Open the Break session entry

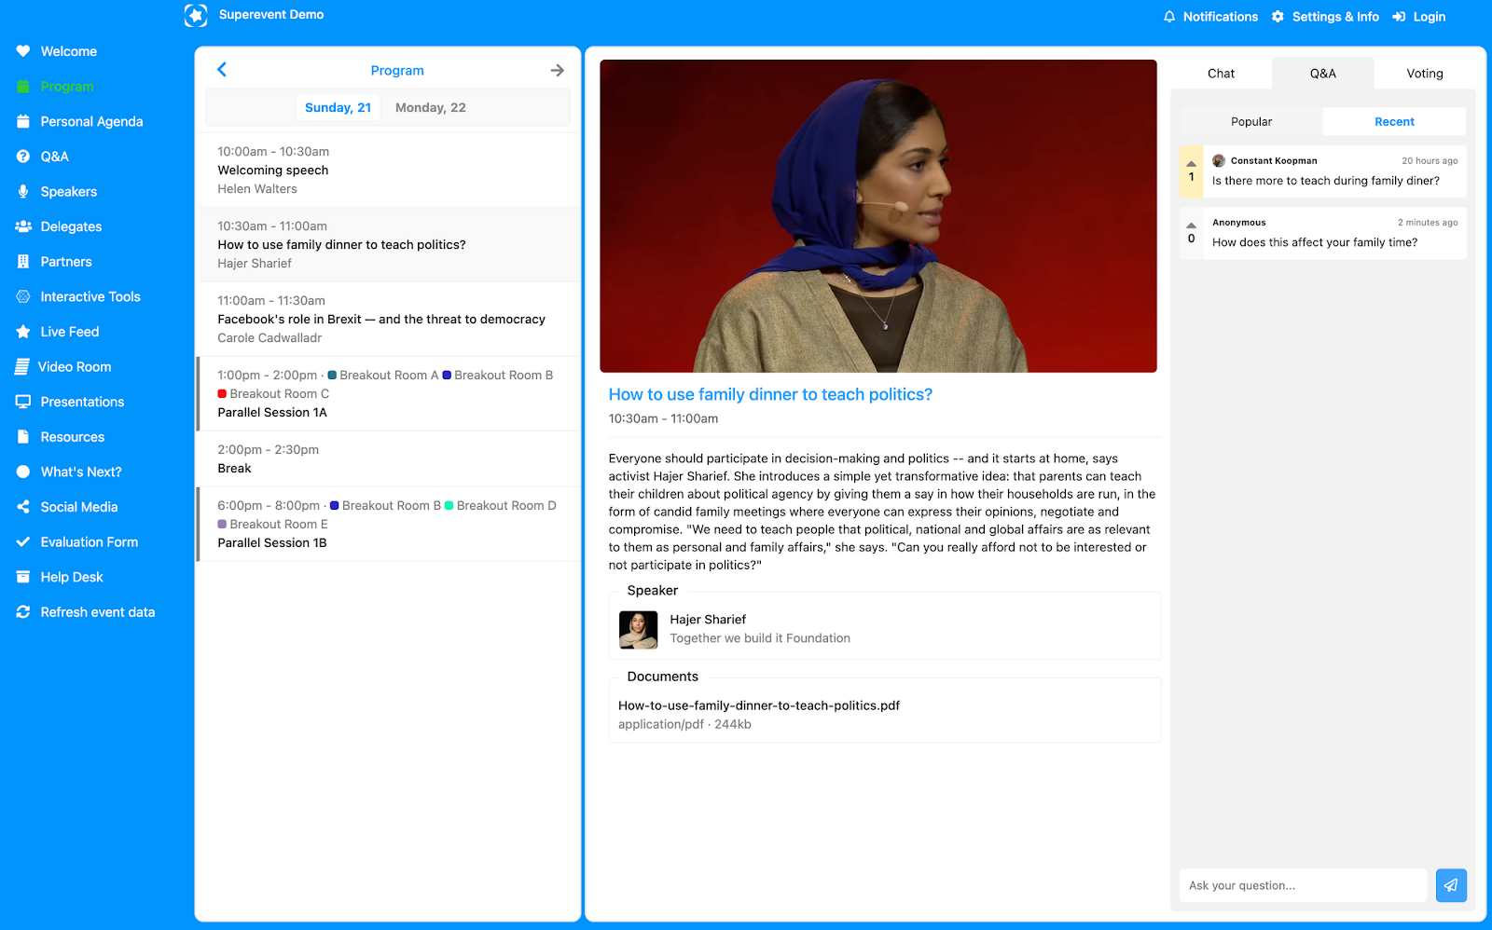click(388, 459)
